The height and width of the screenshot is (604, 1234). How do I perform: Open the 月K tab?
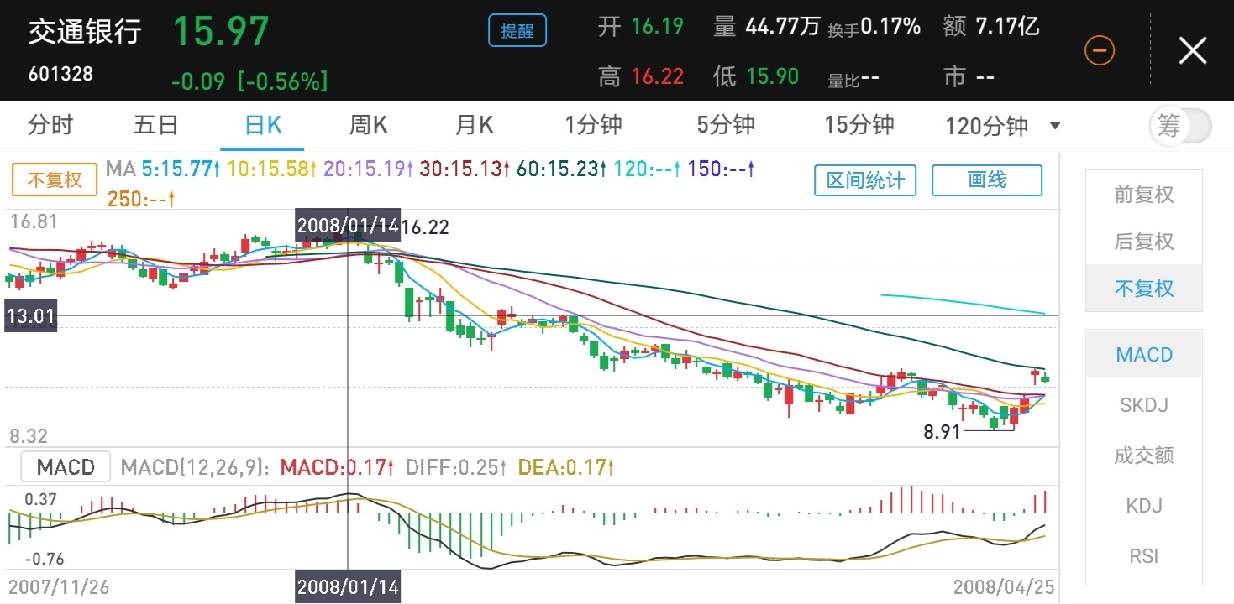474,126
